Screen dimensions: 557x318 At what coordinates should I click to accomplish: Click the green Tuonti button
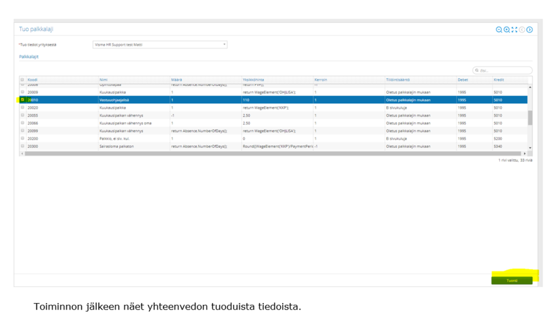[x=512, y=280]
